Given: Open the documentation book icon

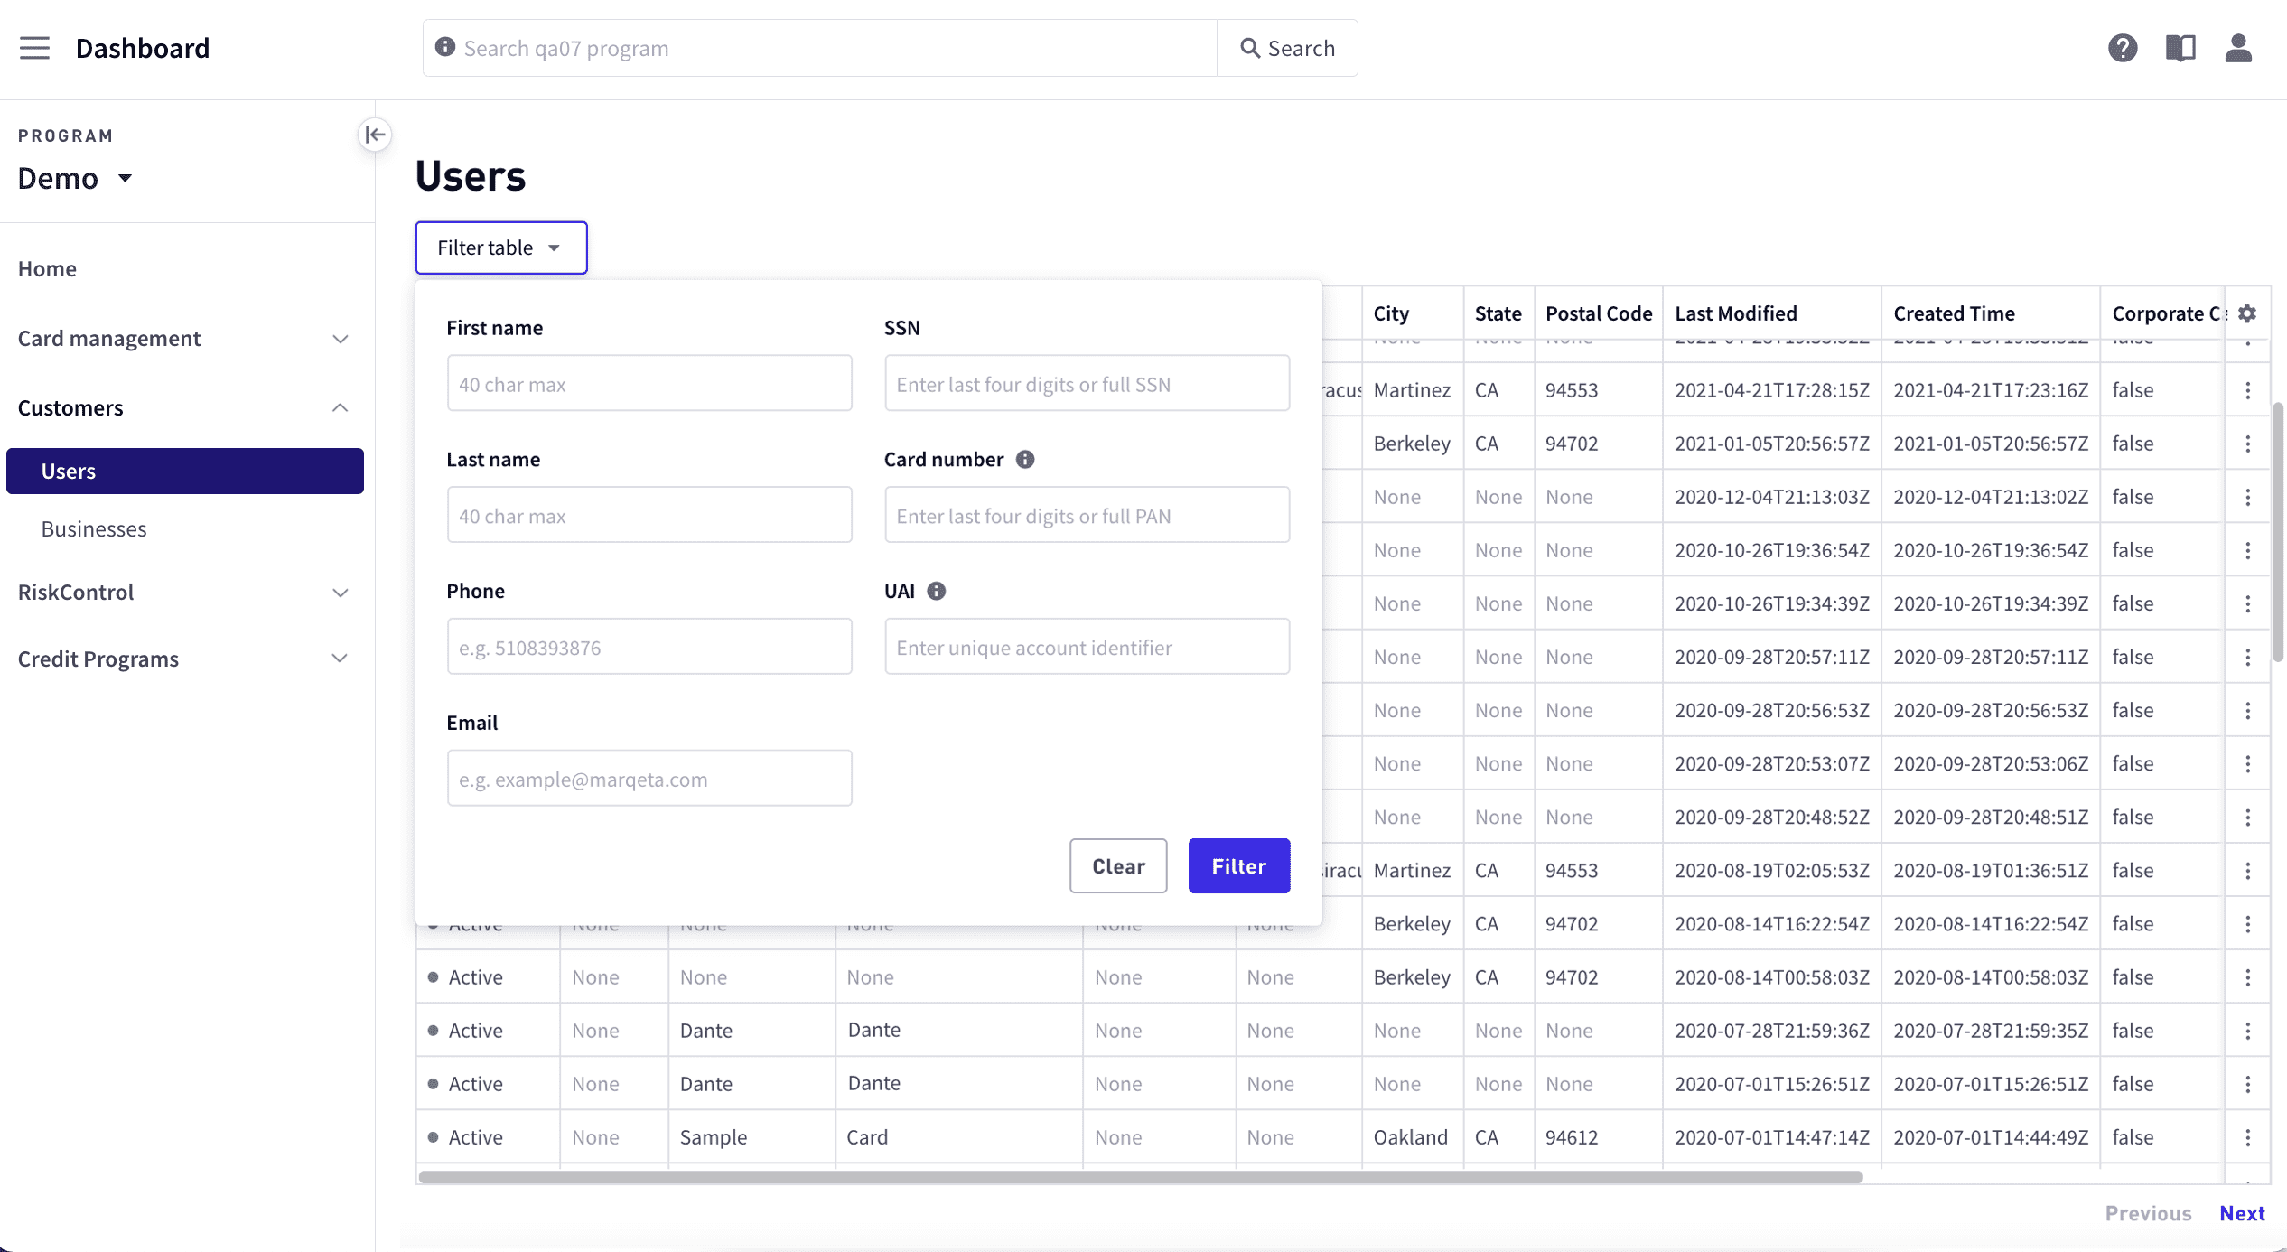Looking at the screenshot, I should 2180,48.
